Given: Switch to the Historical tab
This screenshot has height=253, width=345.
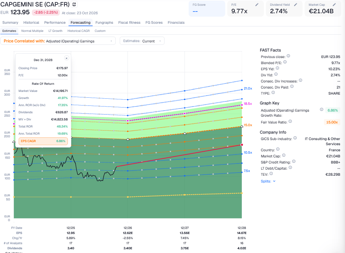Looking at the screenshot, I should point(31,22).
